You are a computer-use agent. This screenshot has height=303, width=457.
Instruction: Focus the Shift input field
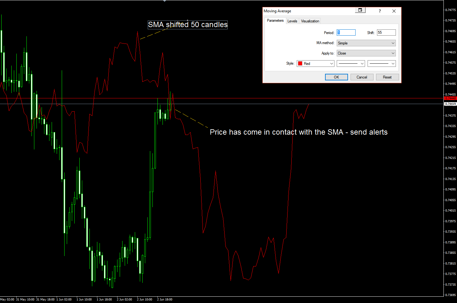[386, 32]
